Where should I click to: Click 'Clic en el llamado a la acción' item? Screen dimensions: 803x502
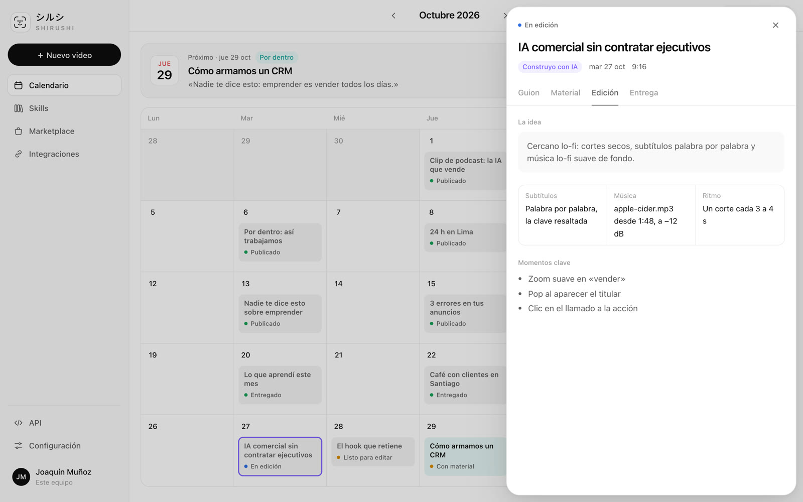[x=583, y=308]
